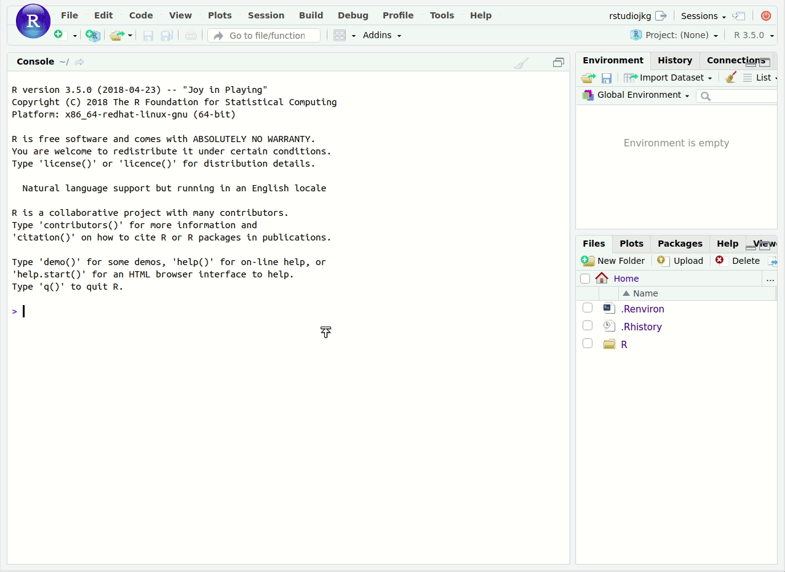Open the Code menu
Image resolution: width=785 pixels, height=572 pixels.
pyautogui.click(x=141, y=15)
